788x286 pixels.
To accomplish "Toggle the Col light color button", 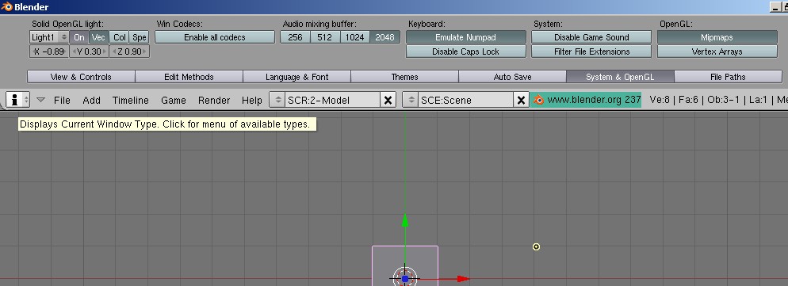I will coord(120,37).
